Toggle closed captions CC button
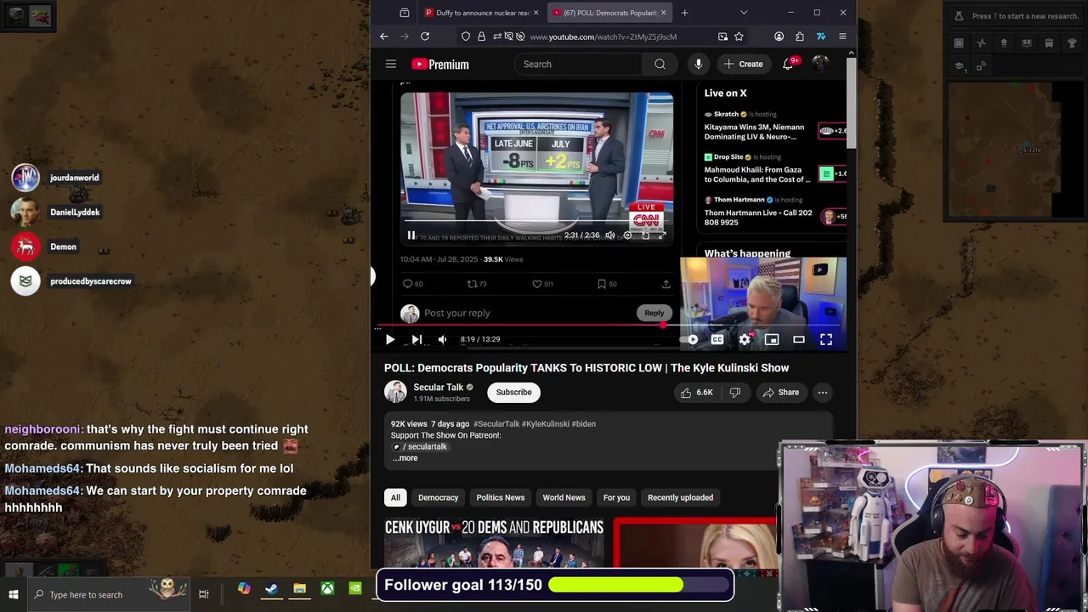 pyautogui.click(x=717, y=339)
